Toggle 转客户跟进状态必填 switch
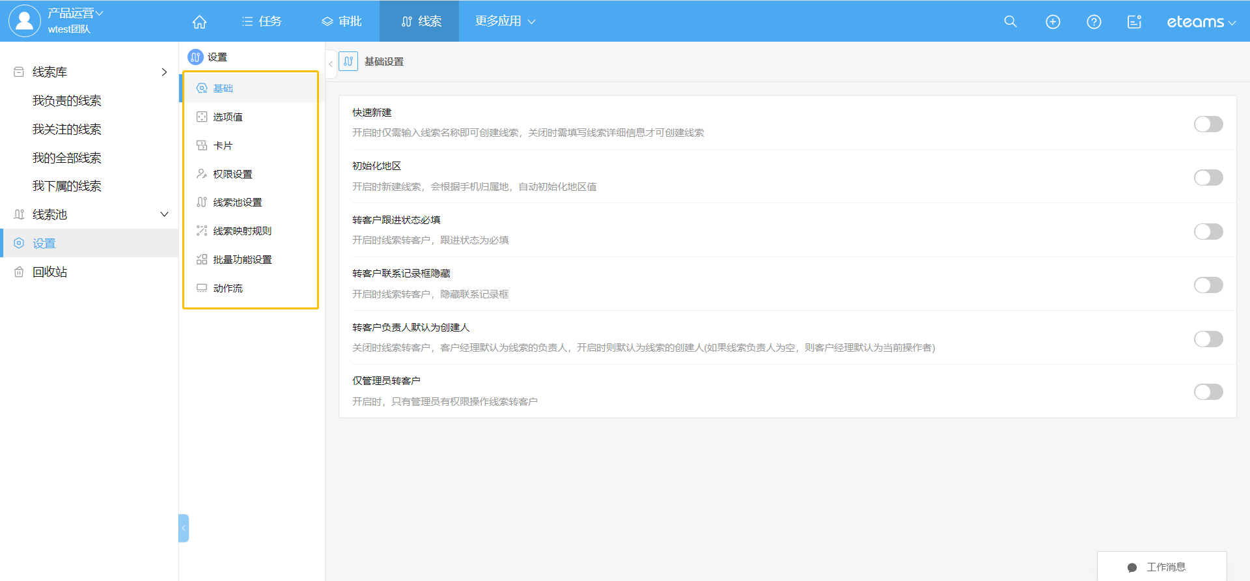The image size is (1250, 581). tap(1208, 231)
